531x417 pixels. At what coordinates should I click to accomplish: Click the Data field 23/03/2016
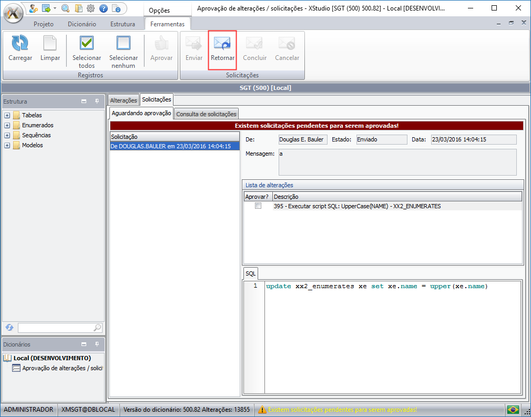click(x=474, y=139)
